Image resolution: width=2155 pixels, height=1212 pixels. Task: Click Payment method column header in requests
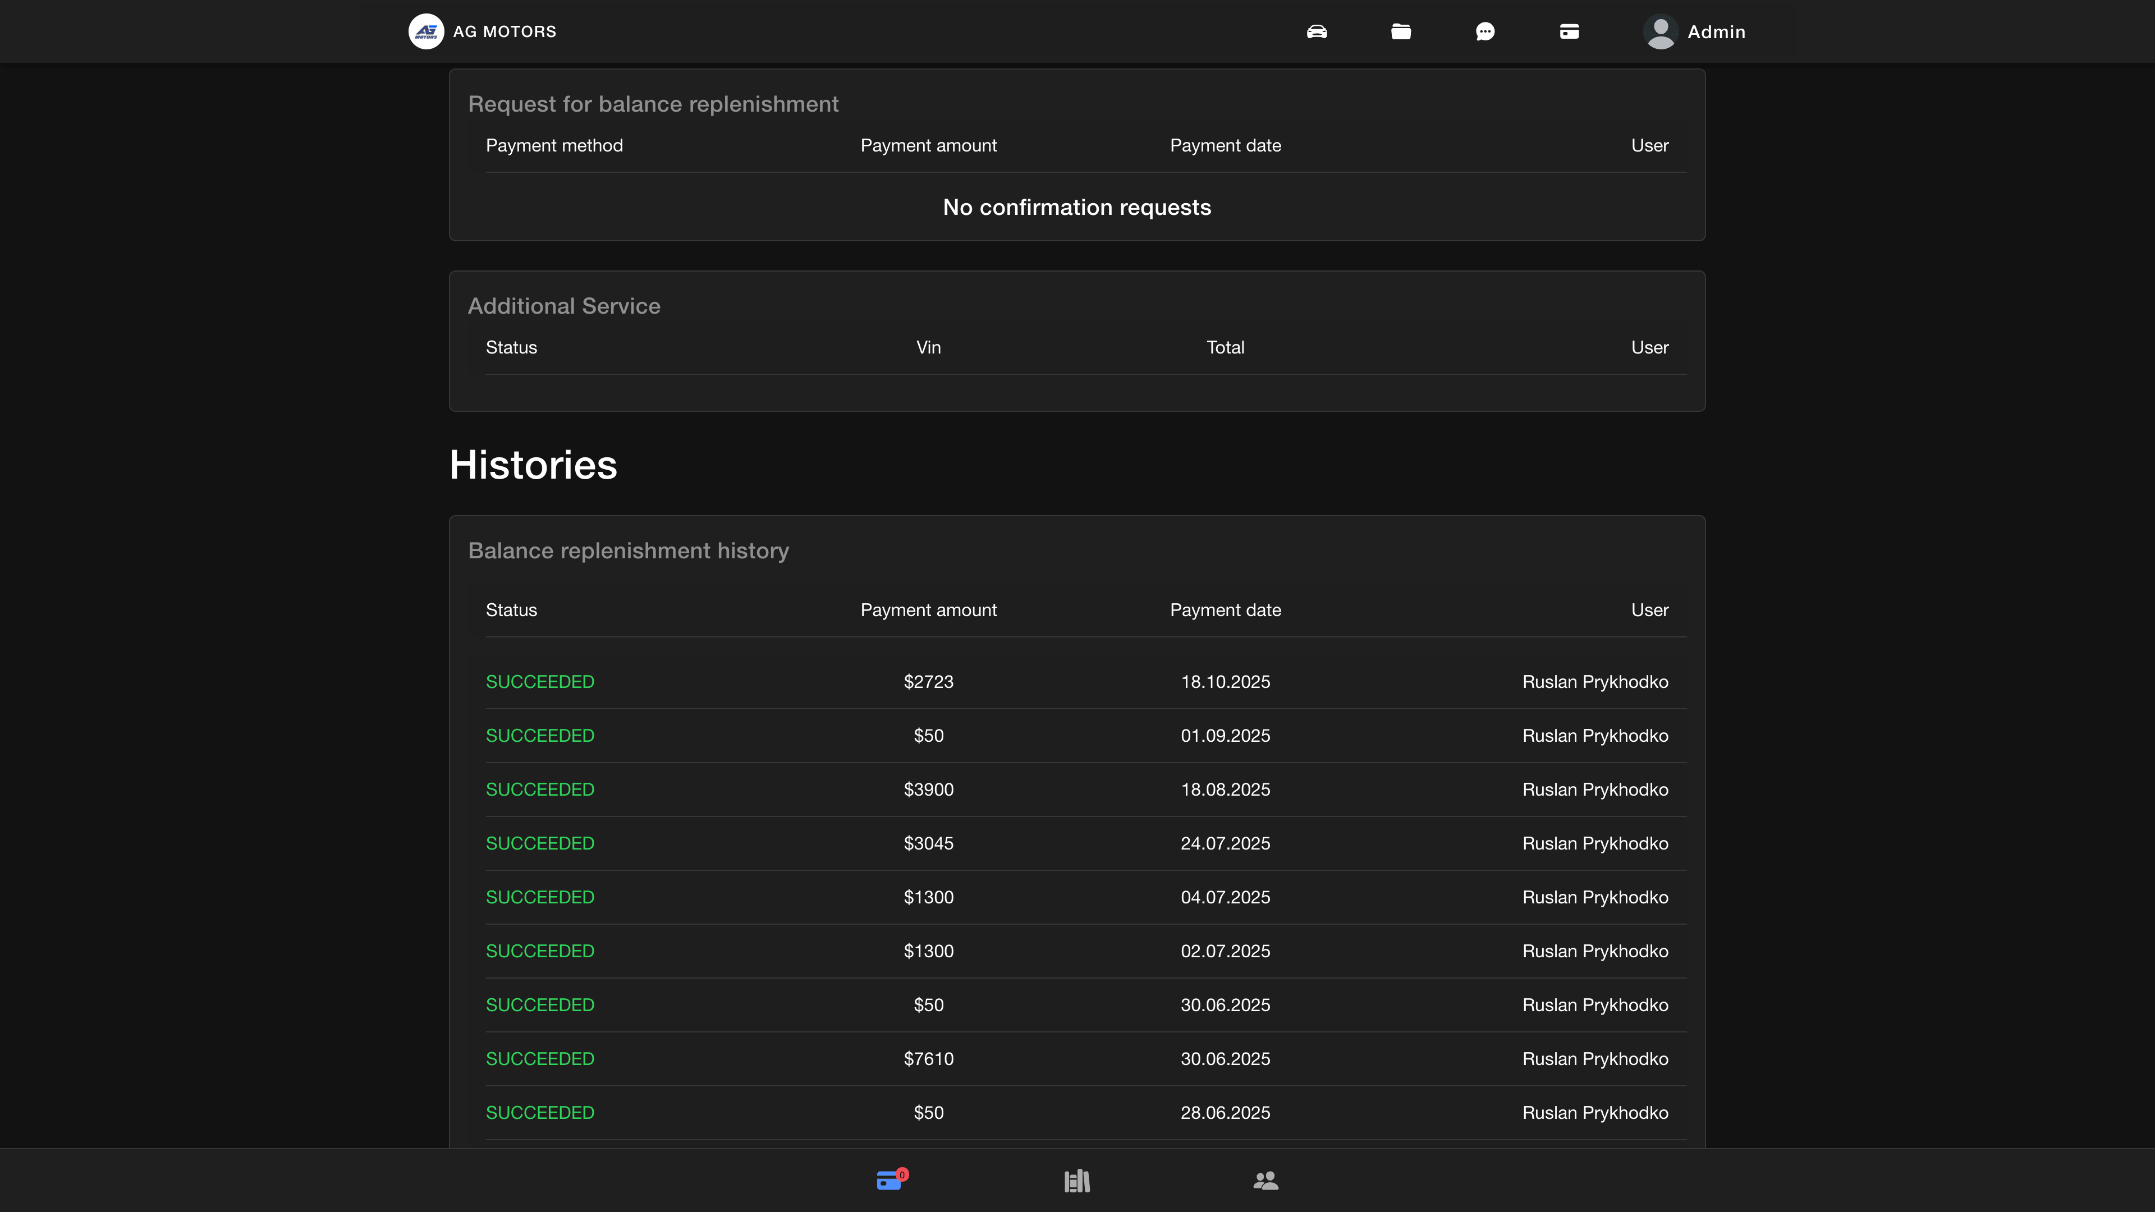click(x=554, y=145)
